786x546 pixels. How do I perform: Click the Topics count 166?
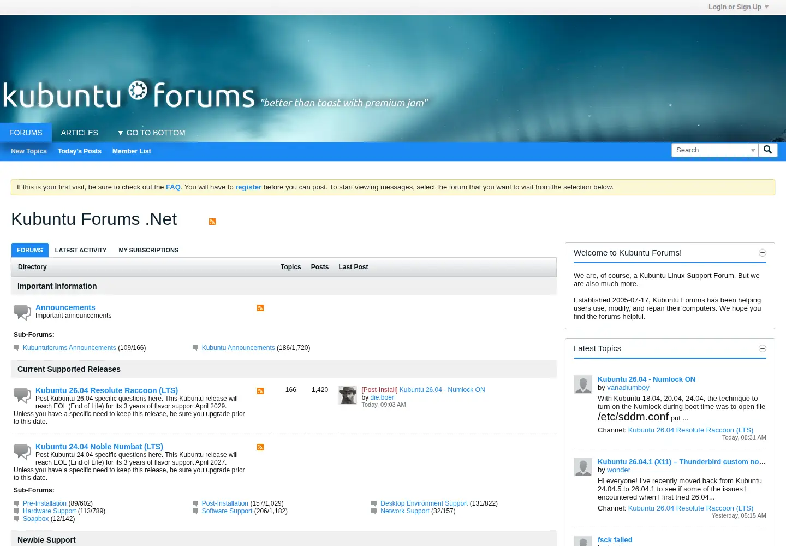point(291,390)
